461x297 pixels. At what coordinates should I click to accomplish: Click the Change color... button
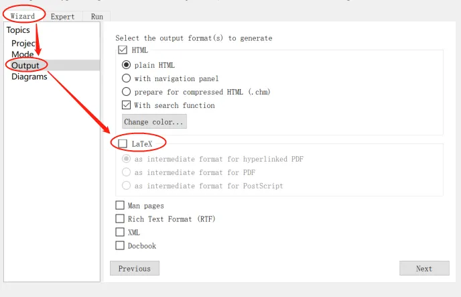pos(154,121)
